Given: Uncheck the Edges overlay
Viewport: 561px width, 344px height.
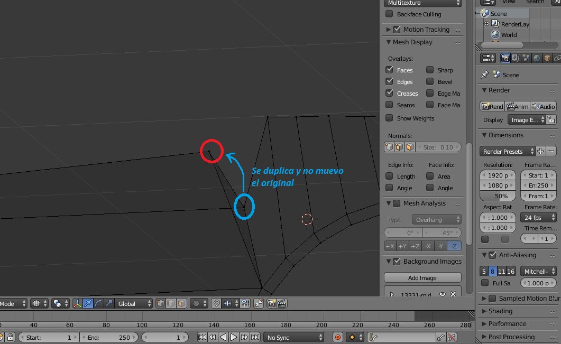Looking at the screenshot, I should [x=389, y=81].
